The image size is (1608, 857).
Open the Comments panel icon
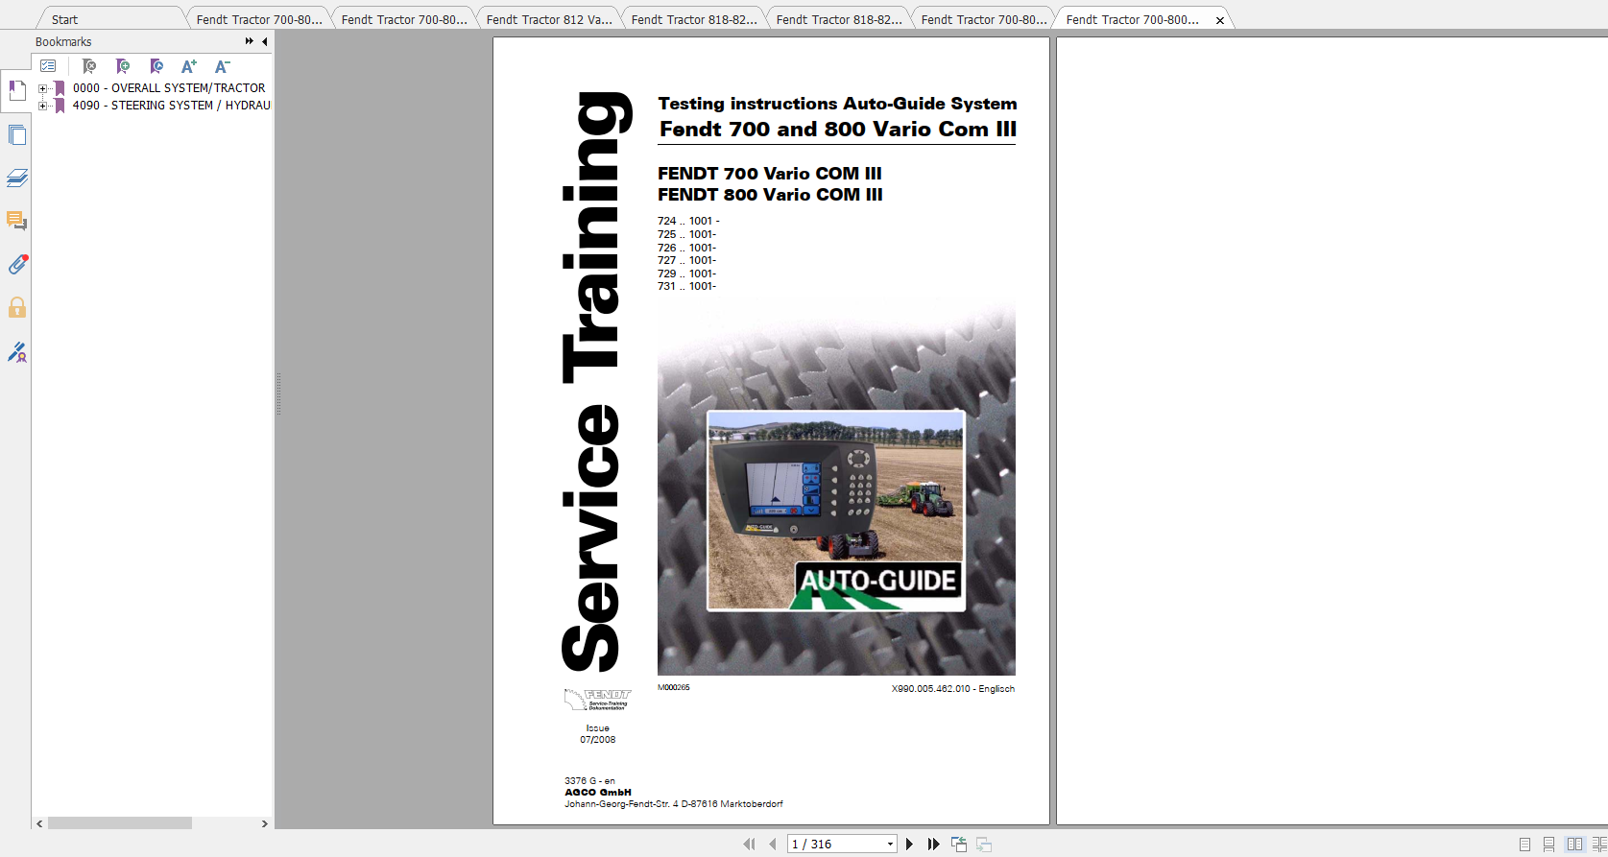pyautogui.click(x=16, y=221)
